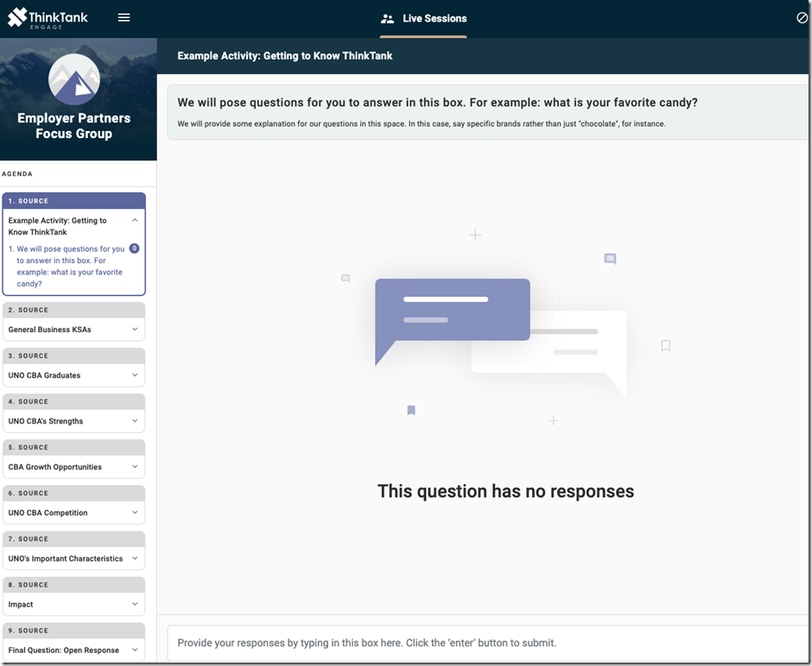
Task: Click the mountain group avatar
Action: 74,79
